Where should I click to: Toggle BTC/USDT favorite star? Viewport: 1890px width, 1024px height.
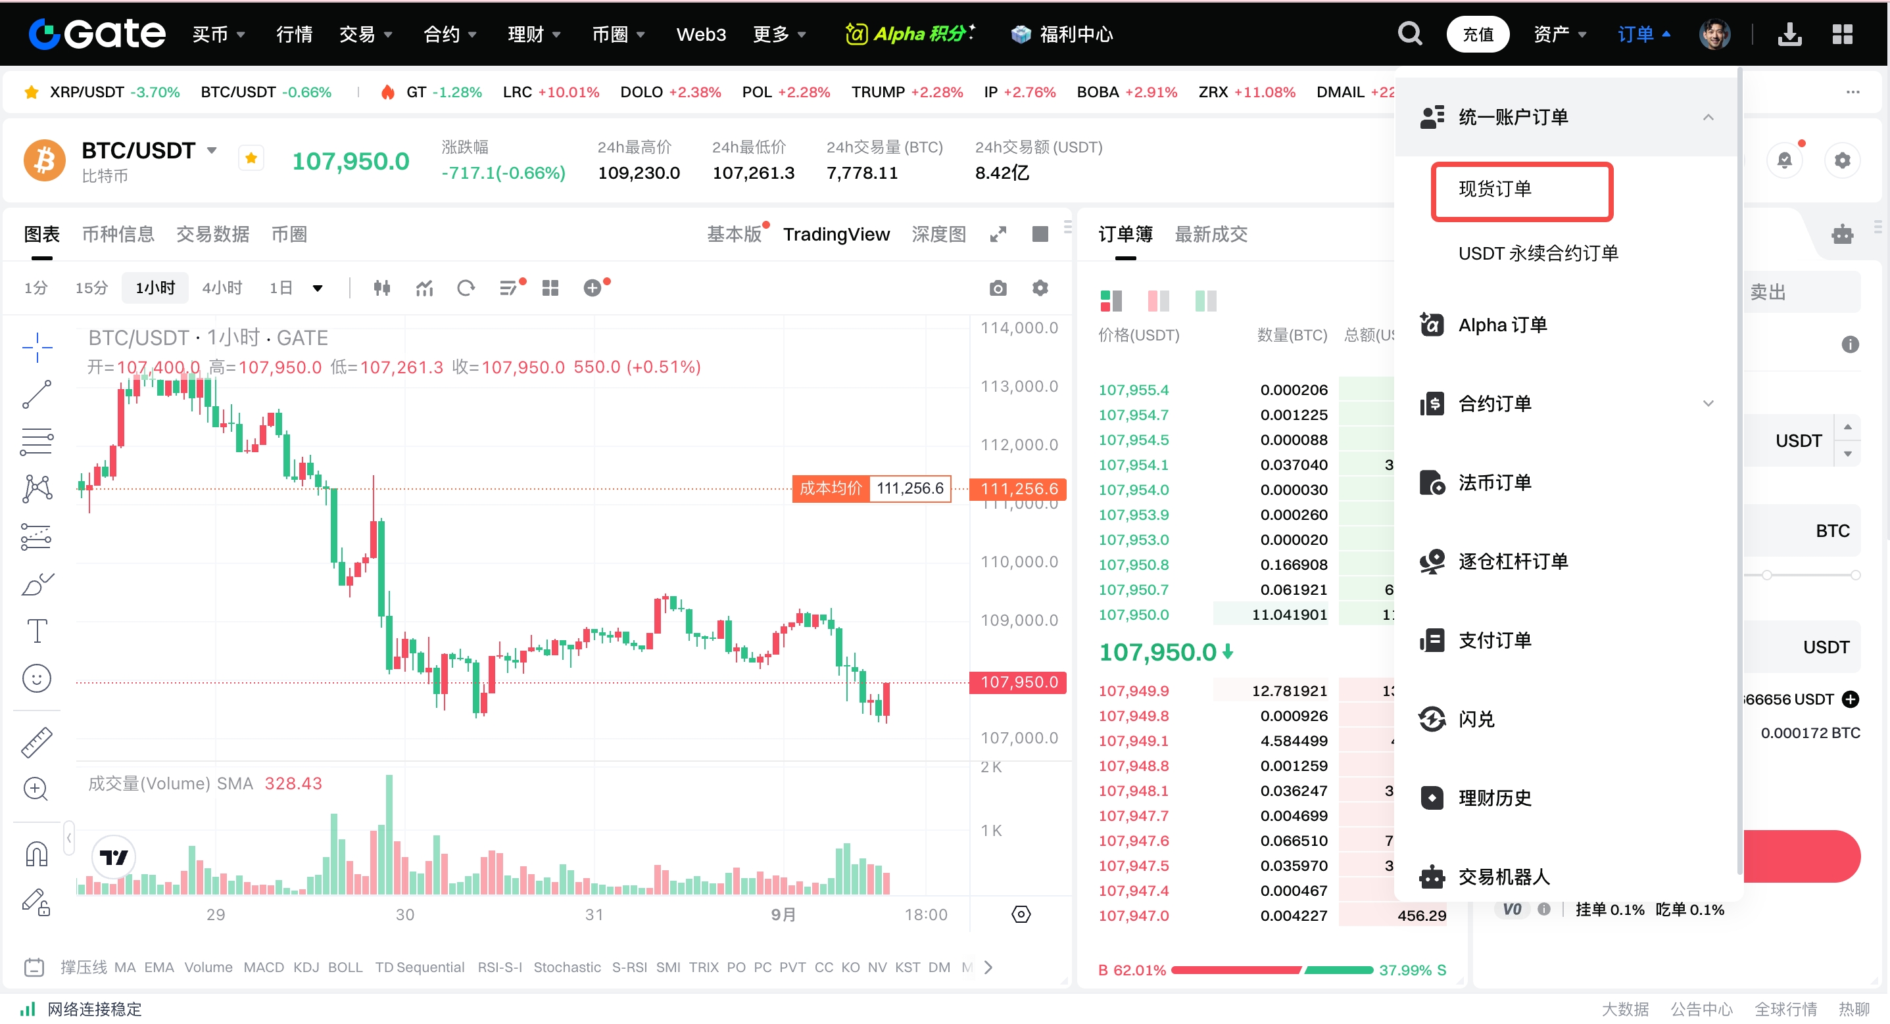pos(251,158)
